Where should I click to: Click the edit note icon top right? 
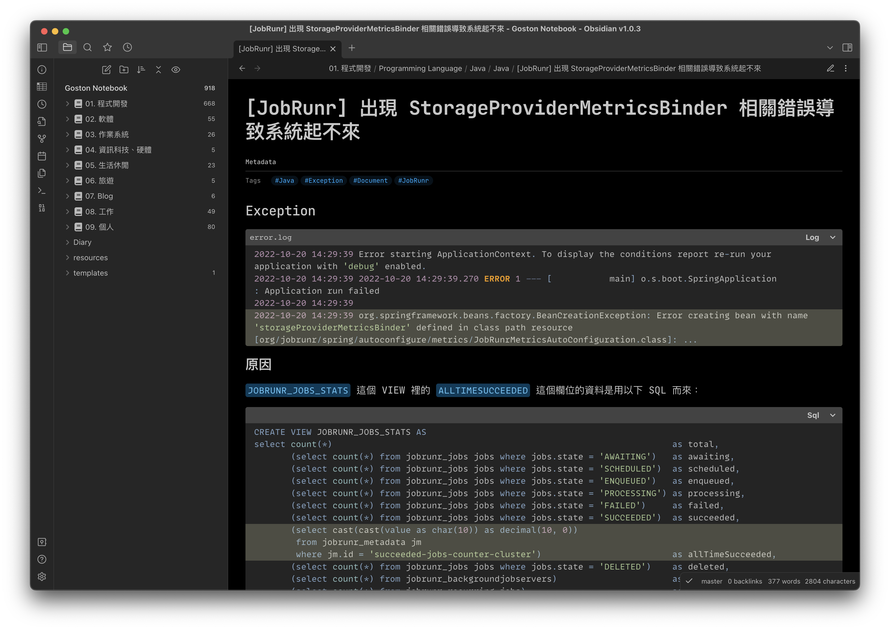[x=830, y=68]
